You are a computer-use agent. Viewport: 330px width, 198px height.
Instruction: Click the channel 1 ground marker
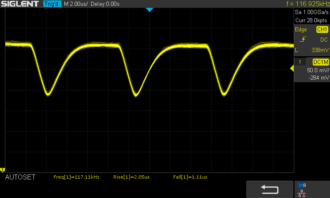click(2, 170)
